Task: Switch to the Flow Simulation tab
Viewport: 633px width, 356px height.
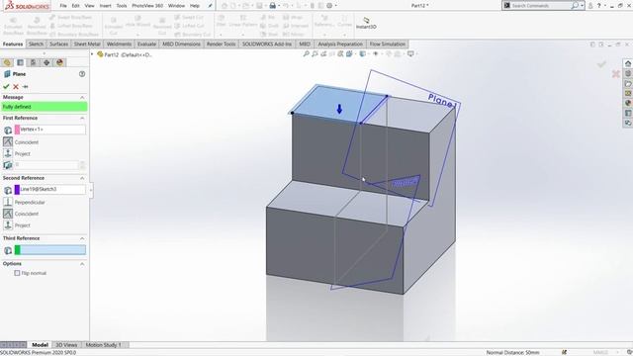Action: pos(387,44)
